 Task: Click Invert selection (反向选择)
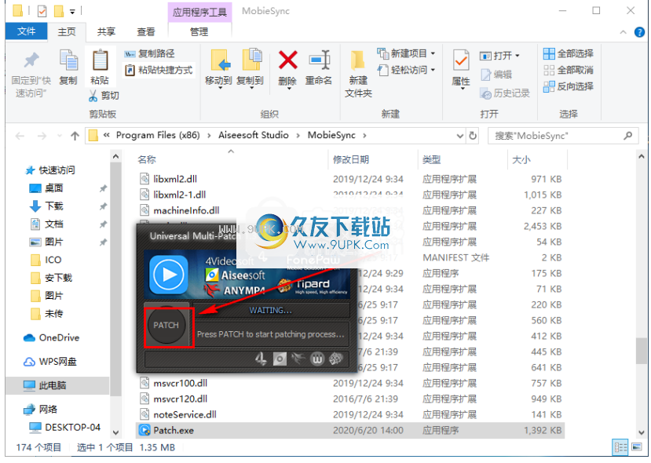click(x=569, y=86)
